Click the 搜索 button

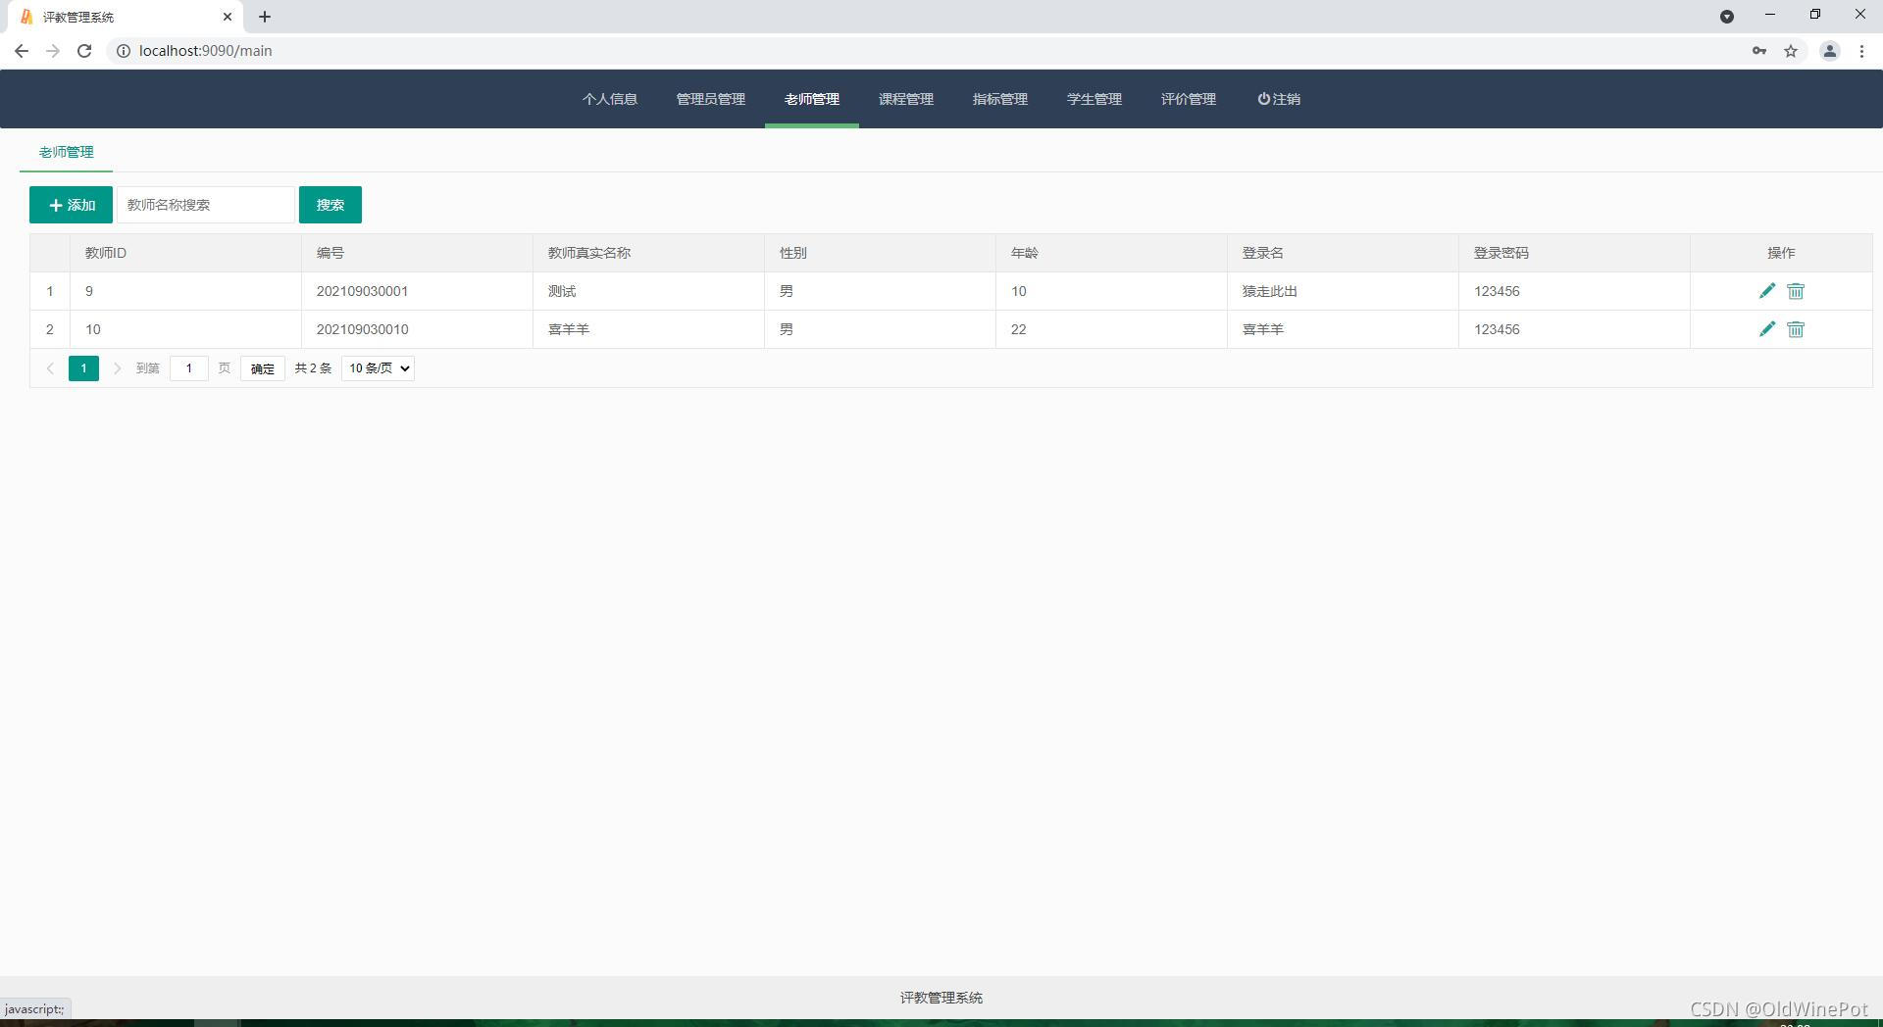pos(331,205)
